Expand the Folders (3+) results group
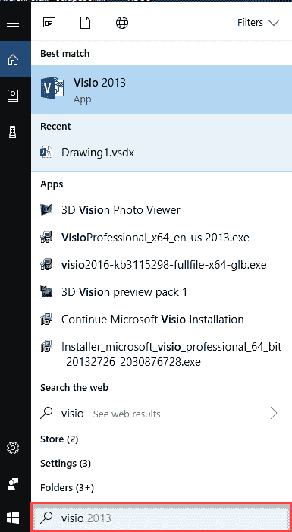292x532 pixels. (x=68, y=487)
